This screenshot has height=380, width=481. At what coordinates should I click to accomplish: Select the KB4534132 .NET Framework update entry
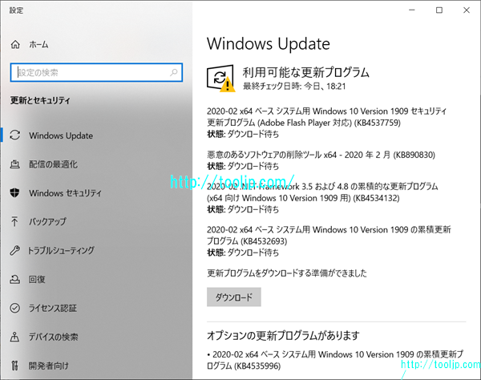click(x=322, y=198)
